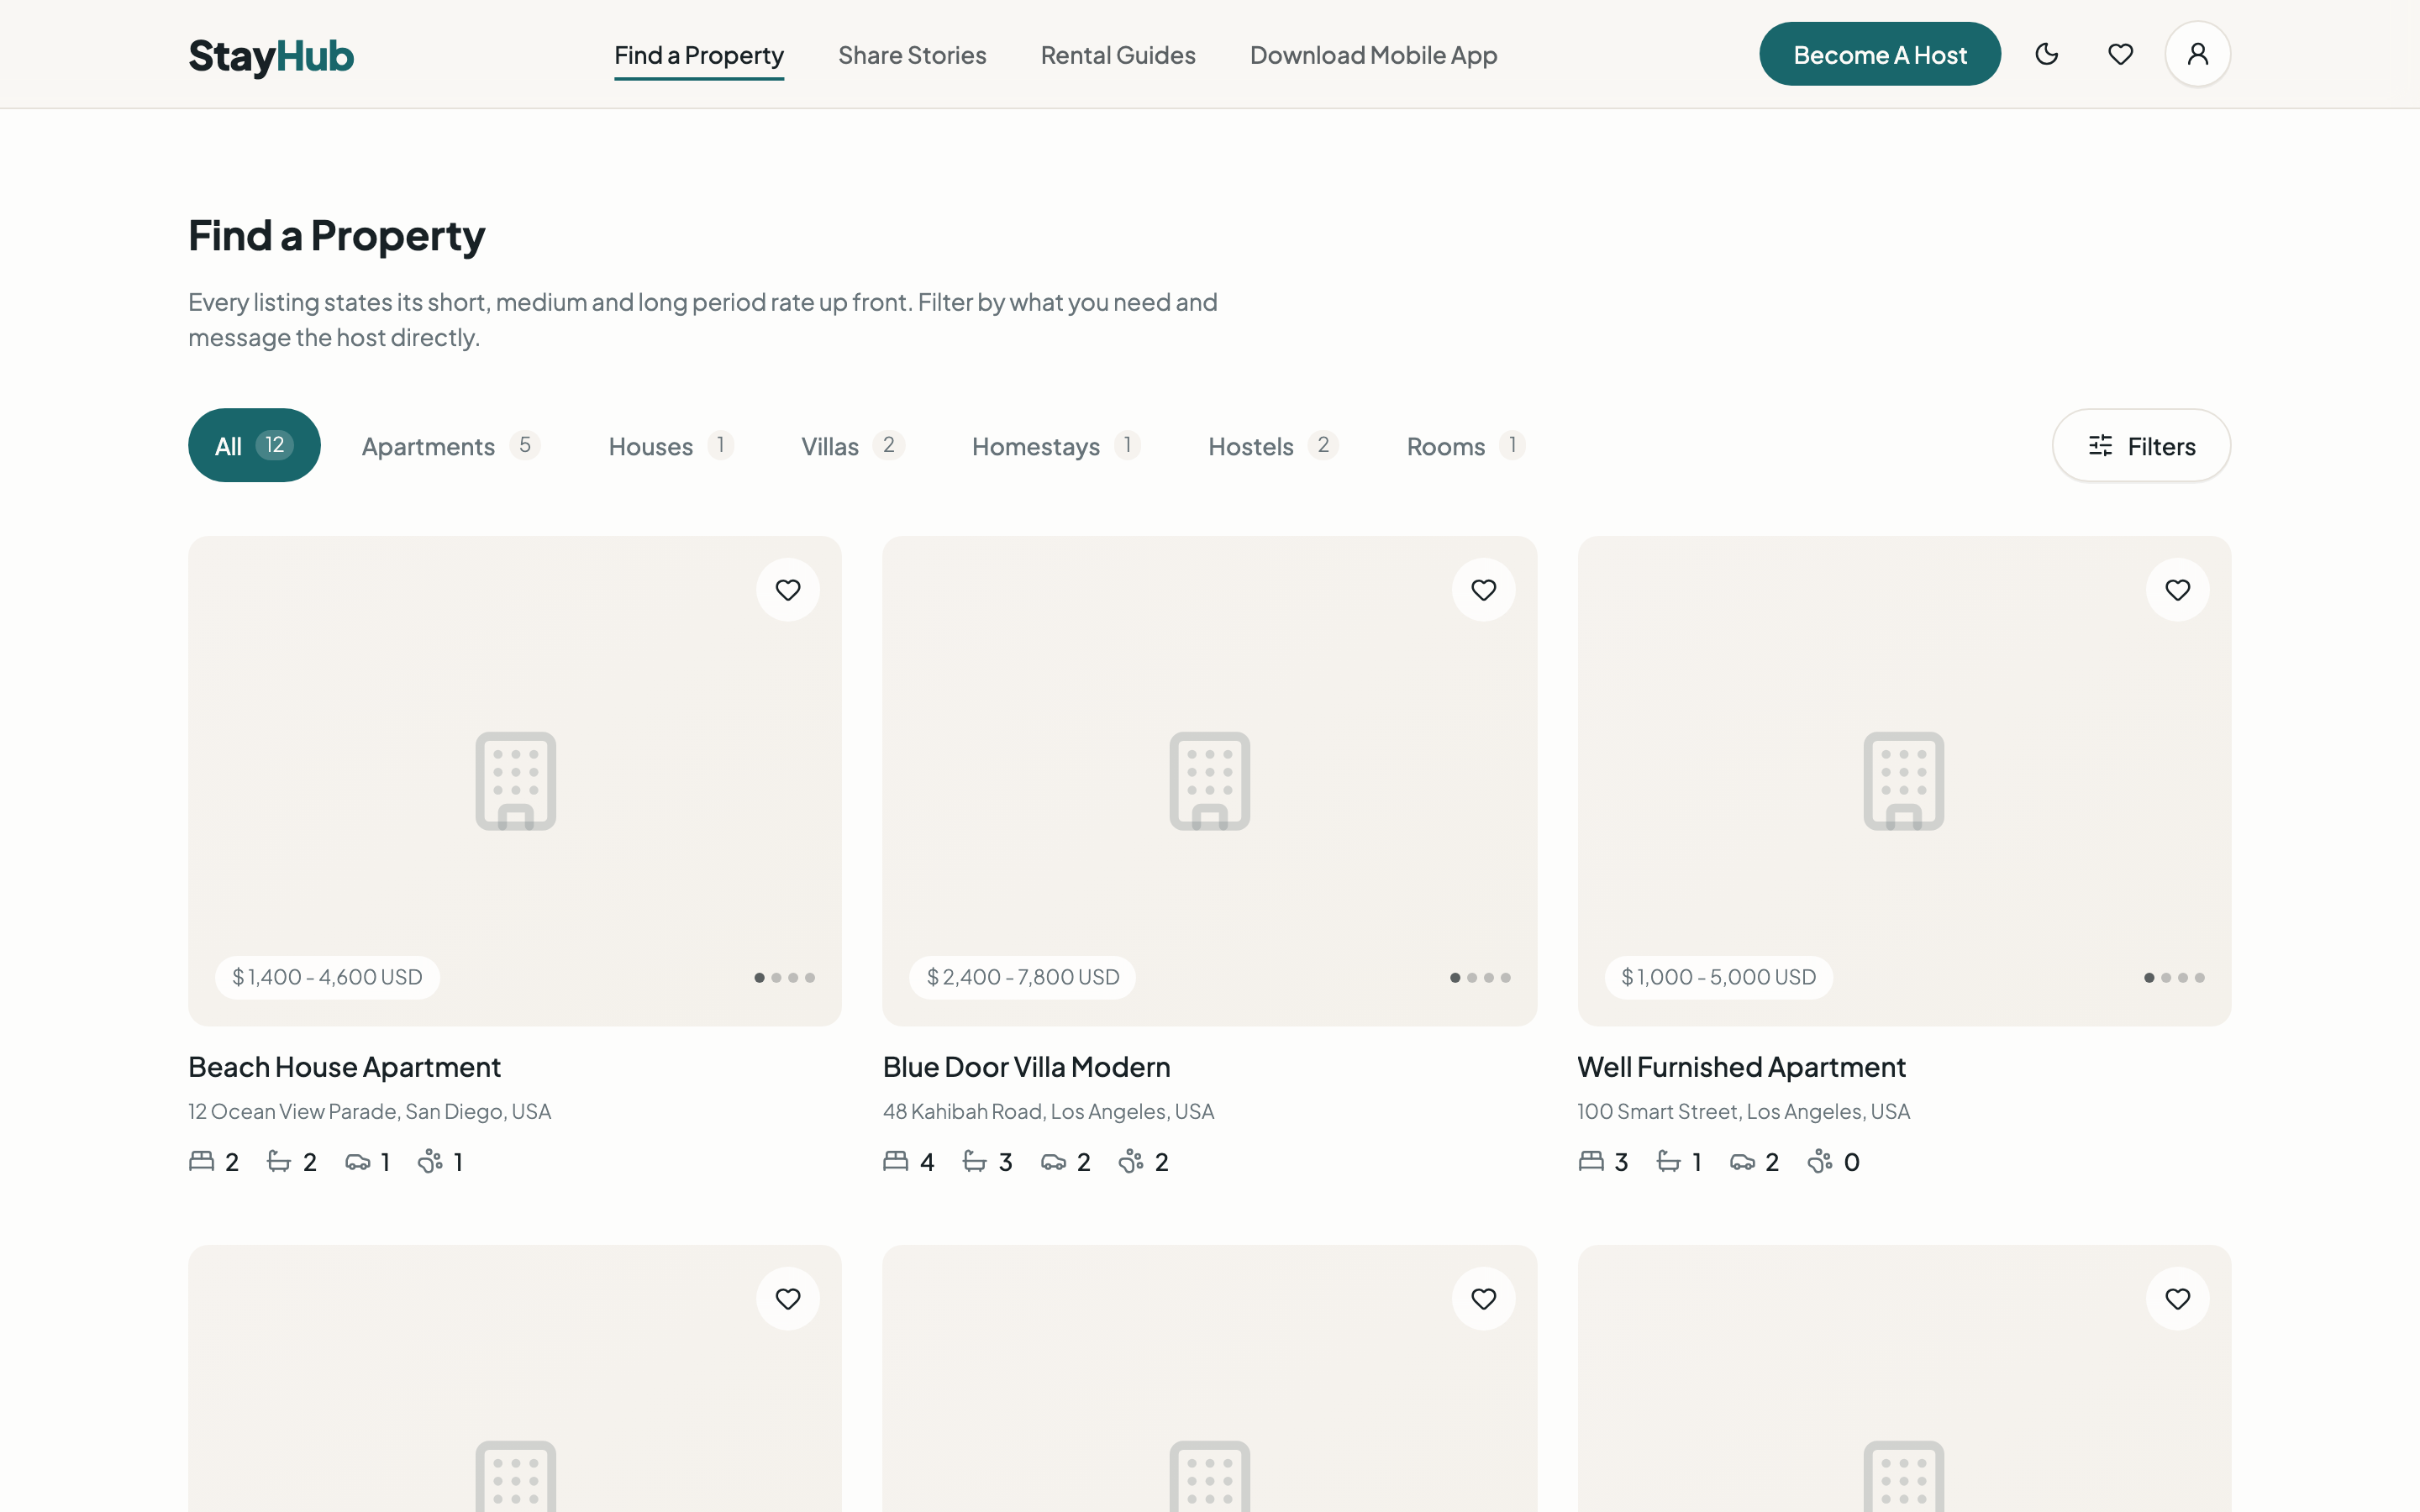Click Beach House Apartment carousel dots
The height and width of the screenshot is (1512, 2420).
(784, 977)
